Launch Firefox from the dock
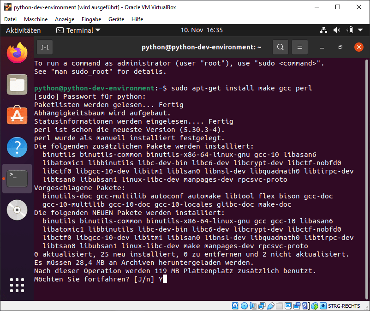The image size is (370, 311). 17,53
